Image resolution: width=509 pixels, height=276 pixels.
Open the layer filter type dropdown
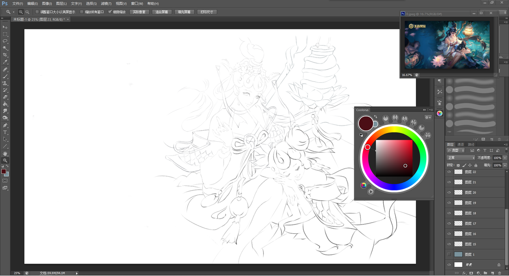pyautogui.click(x=456, y=150)
